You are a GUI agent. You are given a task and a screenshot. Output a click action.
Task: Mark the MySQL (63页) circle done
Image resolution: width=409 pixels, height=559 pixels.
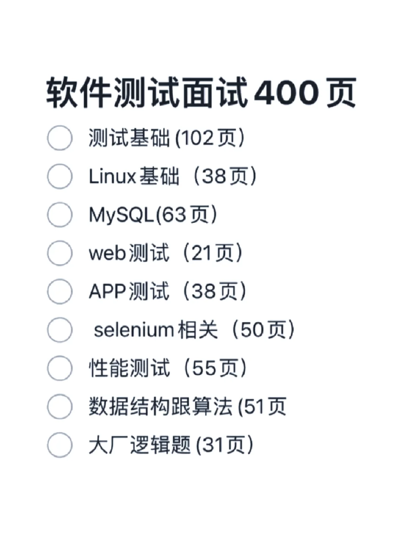pos(59,215)
